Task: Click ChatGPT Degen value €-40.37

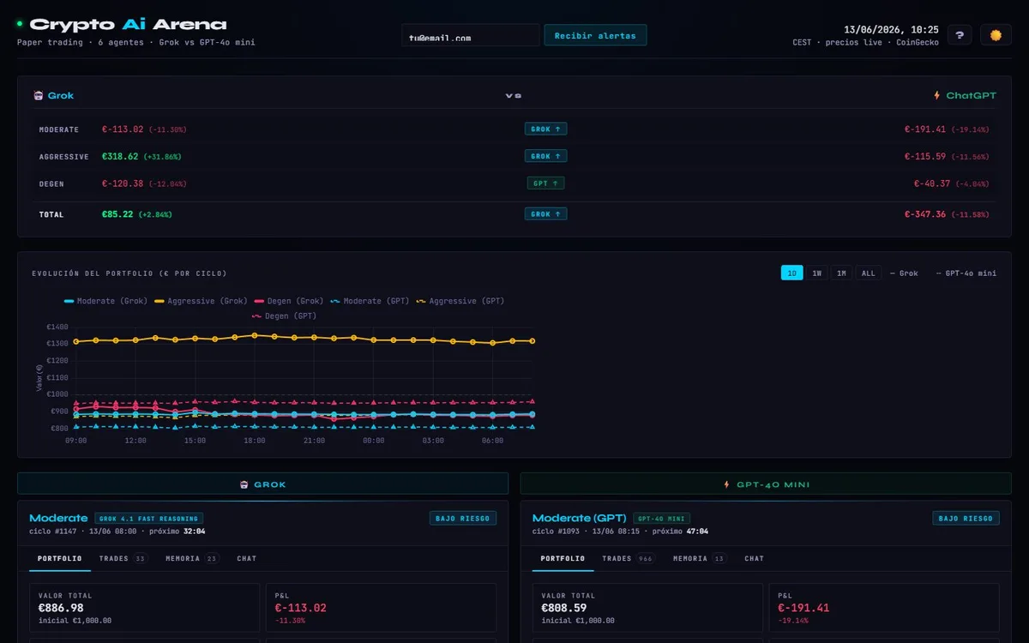Action: click(x=932, y=183)
